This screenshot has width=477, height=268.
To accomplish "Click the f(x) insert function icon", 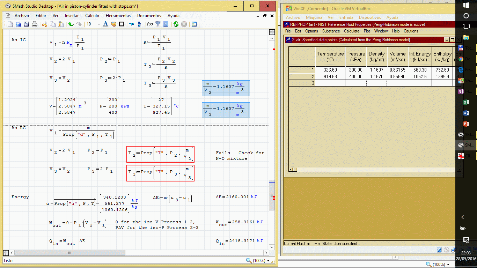I will pos(150,24).
